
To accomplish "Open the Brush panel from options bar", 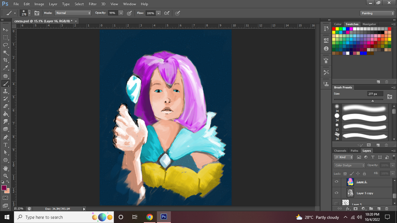I will coord(37,13).
